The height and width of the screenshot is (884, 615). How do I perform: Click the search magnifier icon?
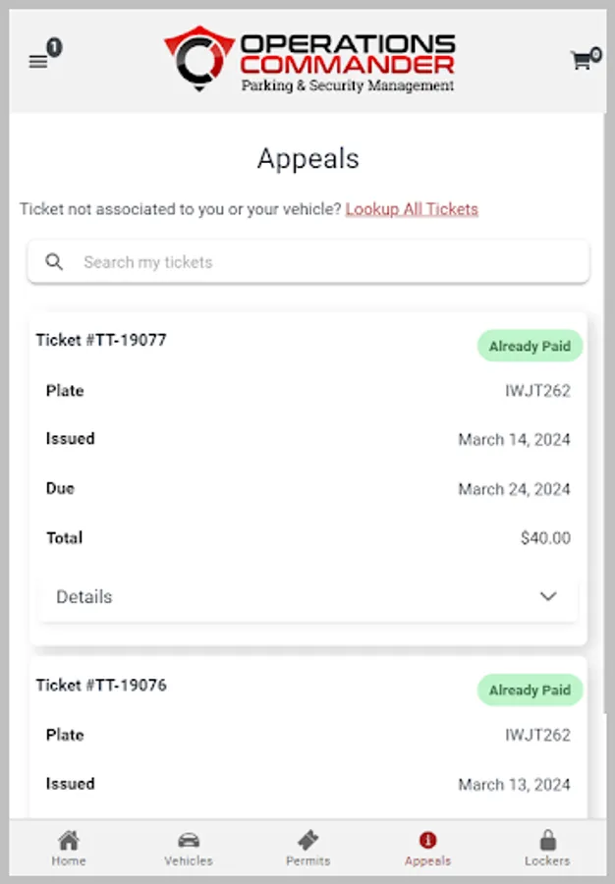click(x=55, y=262)
